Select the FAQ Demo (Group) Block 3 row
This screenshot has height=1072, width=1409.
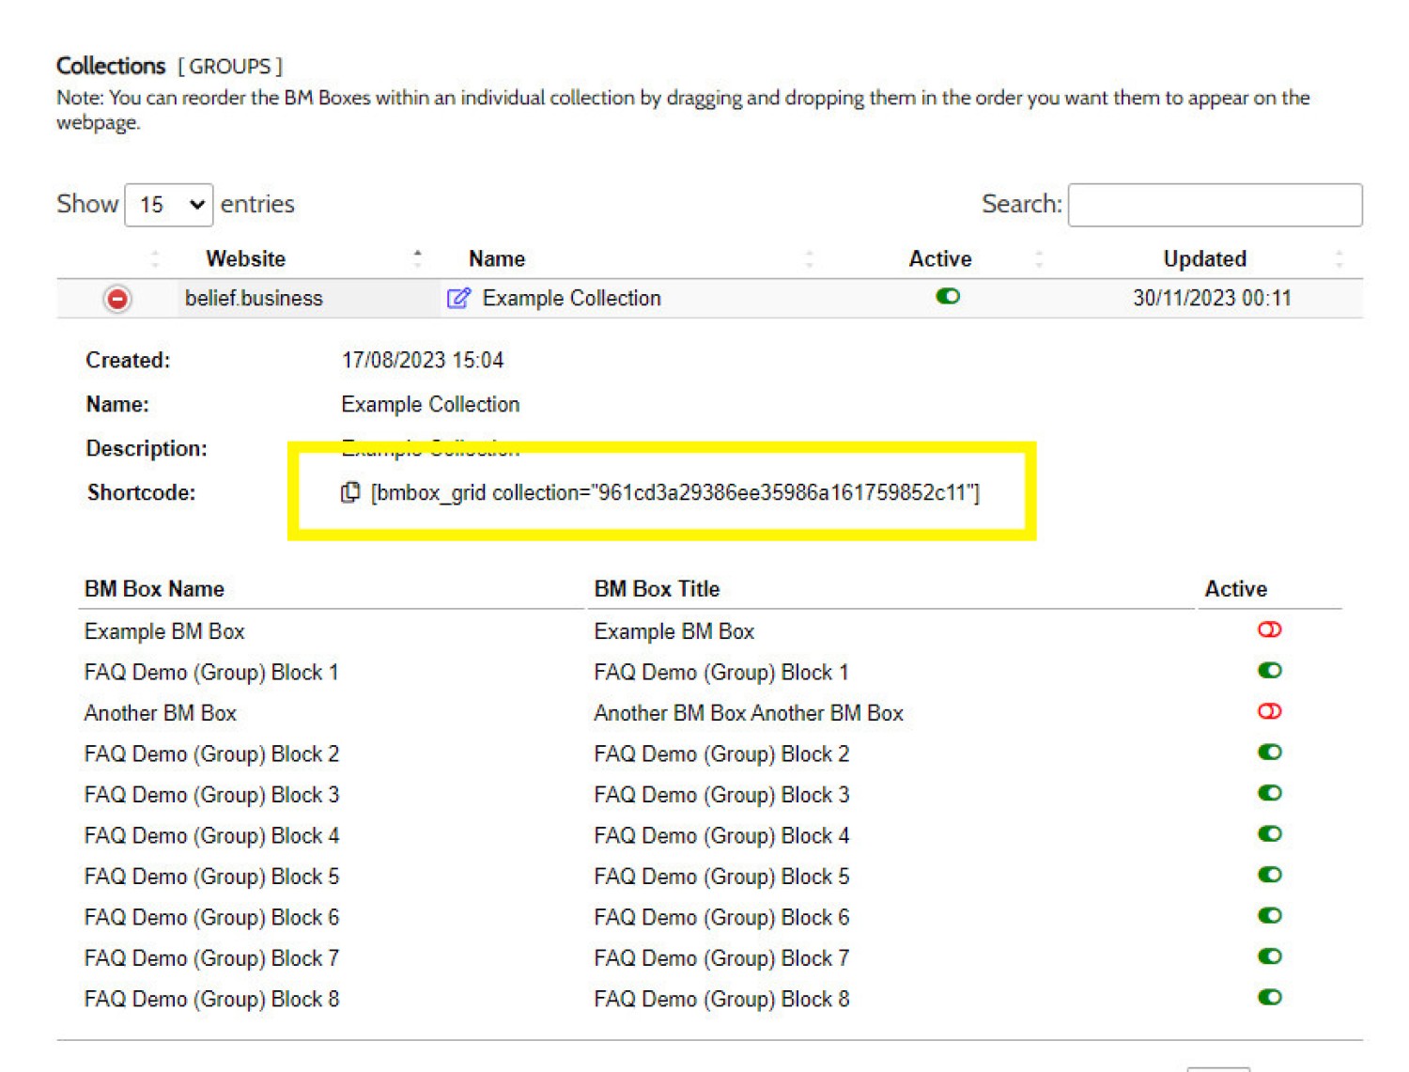tap(211, 795)
